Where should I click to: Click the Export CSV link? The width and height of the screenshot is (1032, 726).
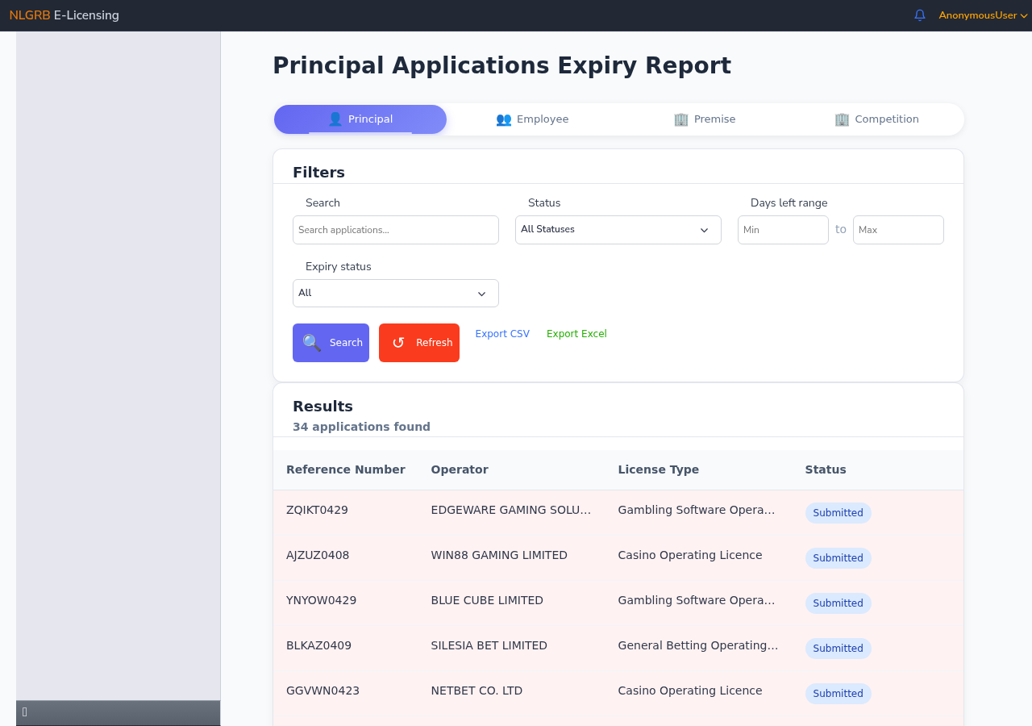coord(502,334)
